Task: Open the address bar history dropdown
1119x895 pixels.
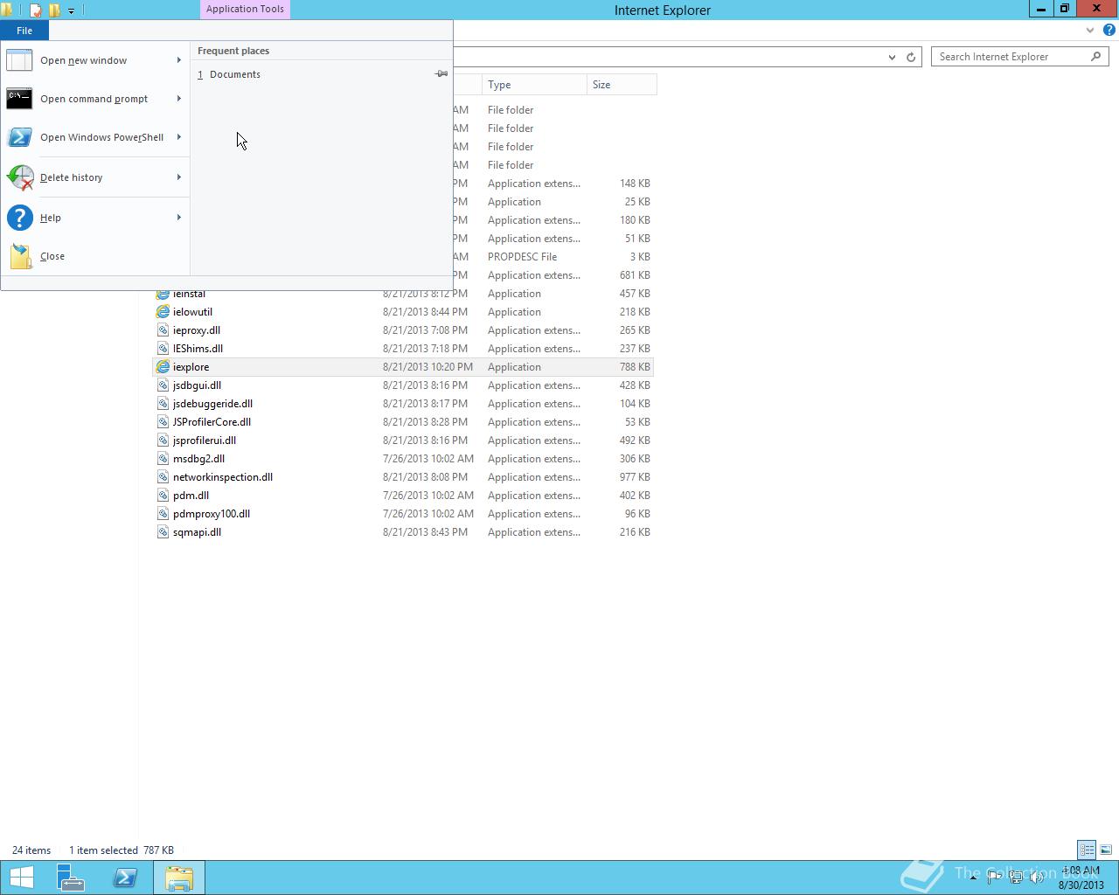Action: pos(892,57)
